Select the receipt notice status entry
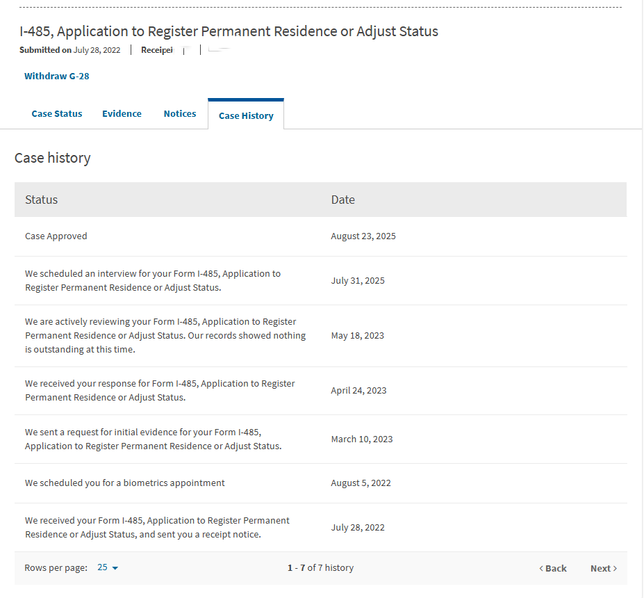 point(157,527)
